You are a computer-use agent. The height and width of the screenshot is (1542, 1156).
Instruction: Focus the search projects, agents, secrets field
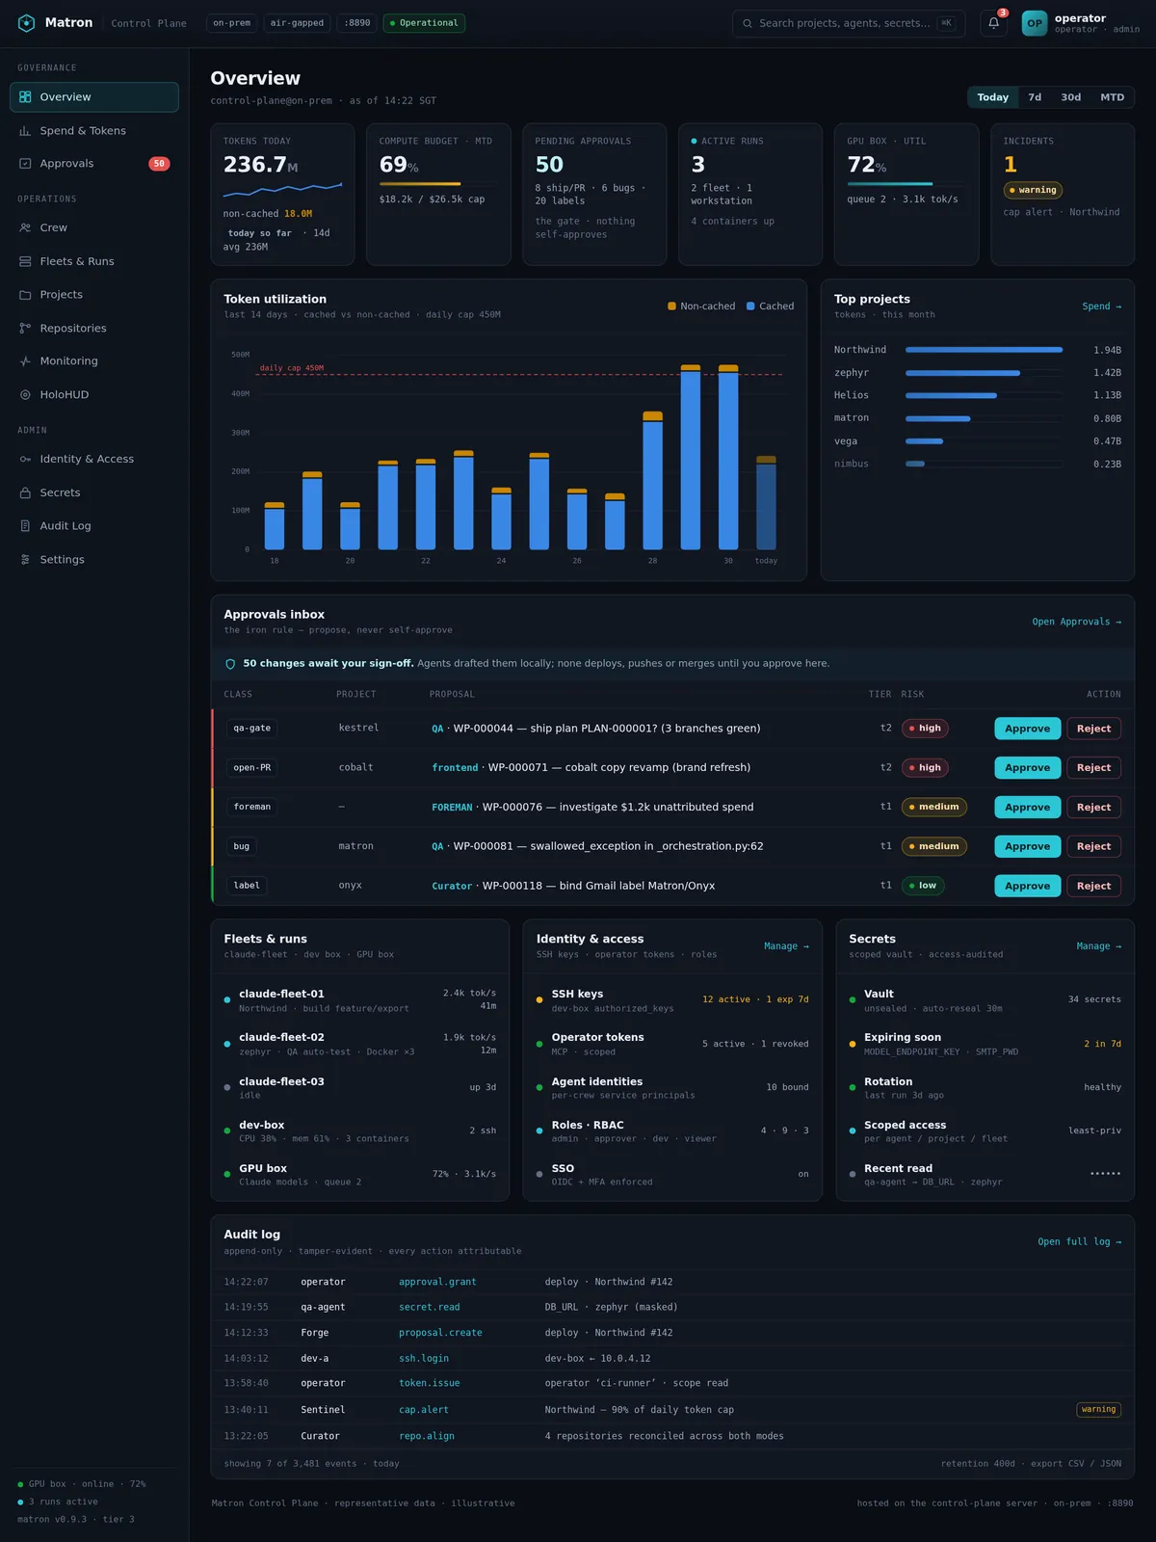pos(849,23)
